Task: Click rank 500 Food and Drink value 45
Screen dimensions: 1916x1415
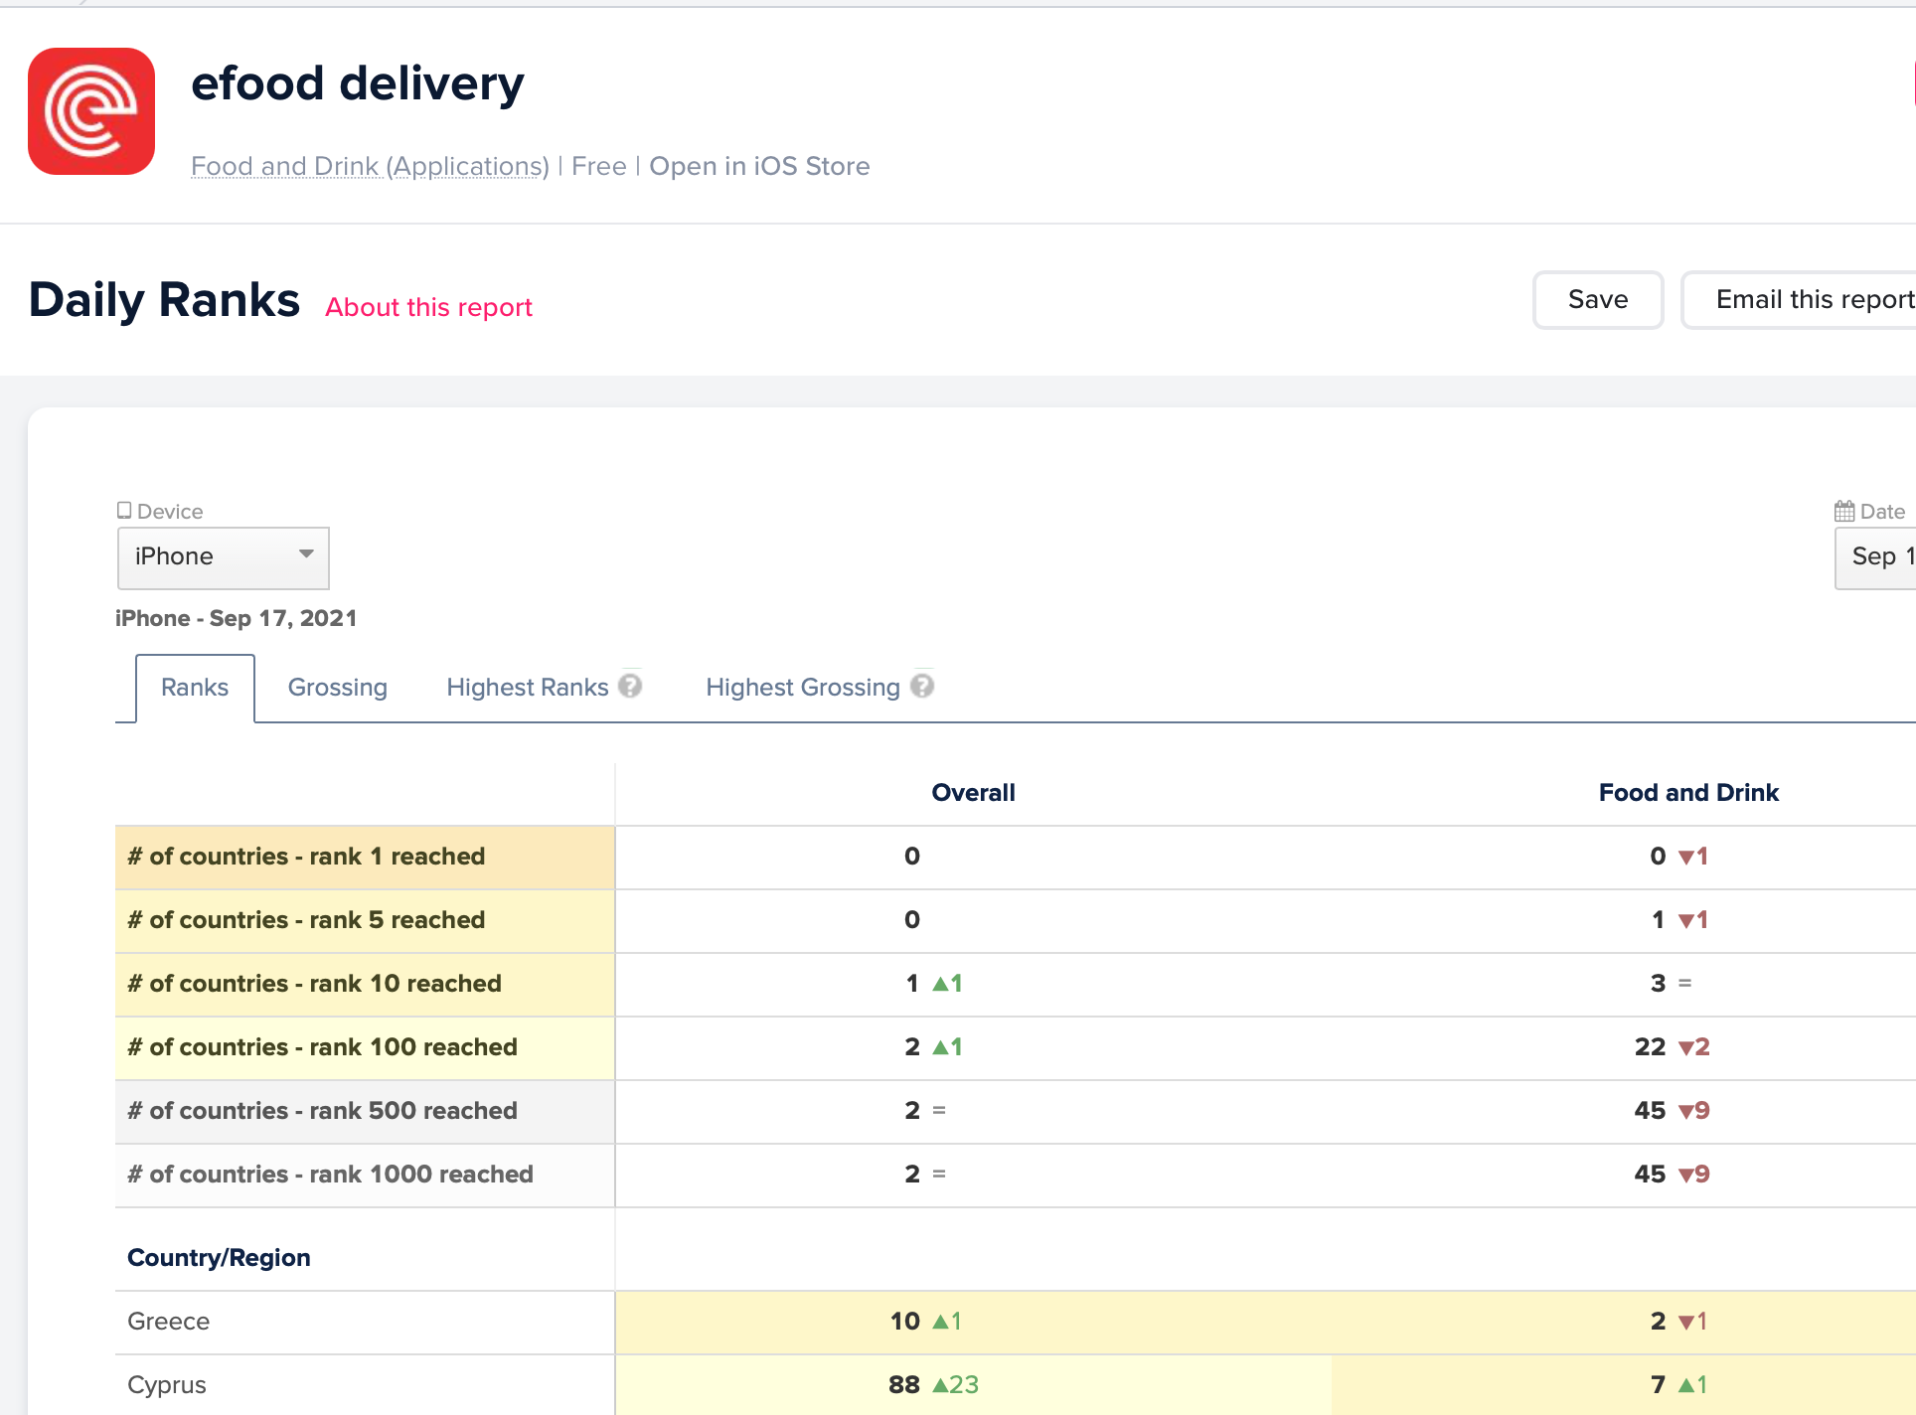Action: coord(1651,1111)
